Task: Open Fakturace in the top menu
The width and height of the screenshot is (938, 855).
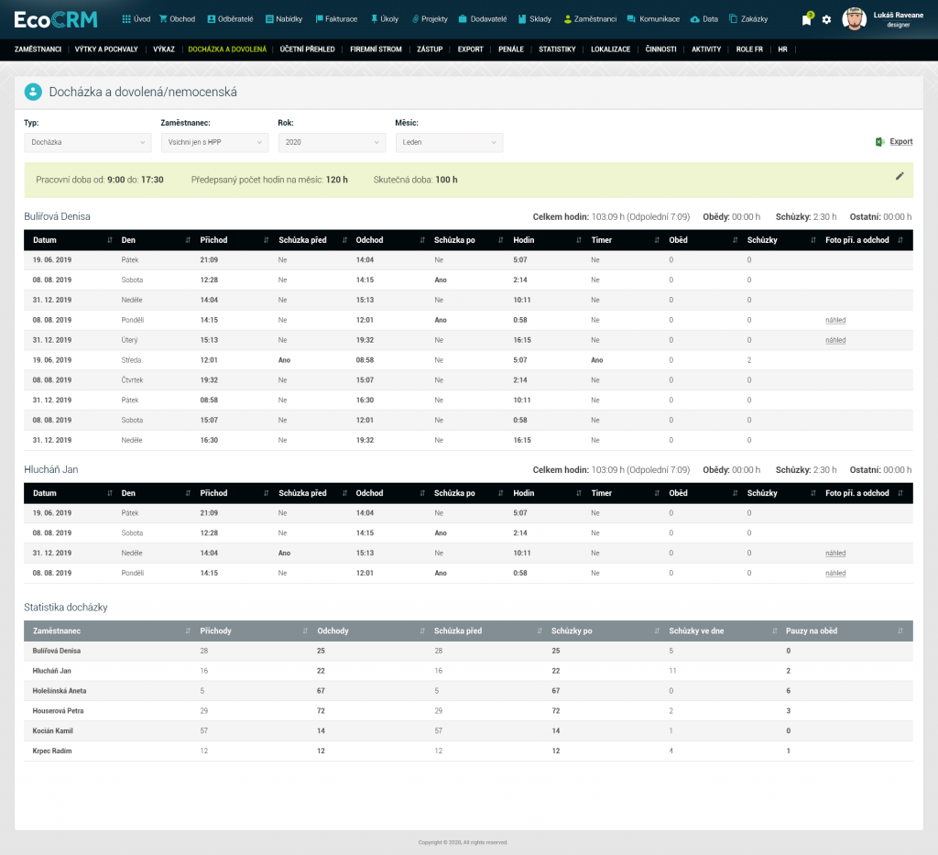Action: [335, 19]
